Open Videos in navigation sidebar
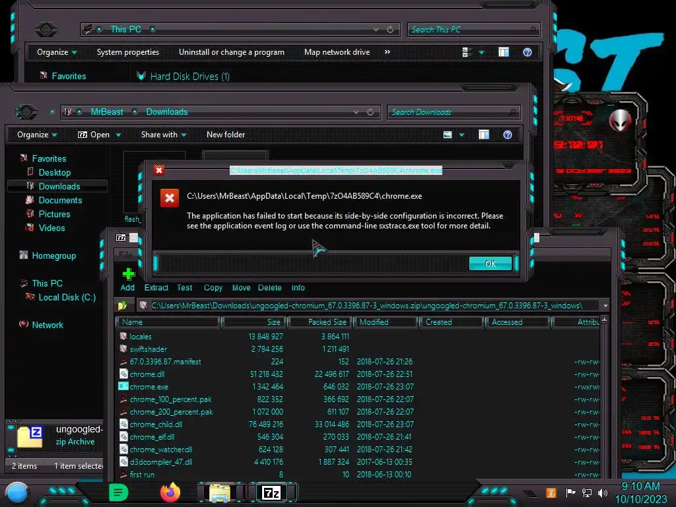Image resolution: width=676 pixels, height=507 pixels. pyautogui.click(x=51, y=228)
